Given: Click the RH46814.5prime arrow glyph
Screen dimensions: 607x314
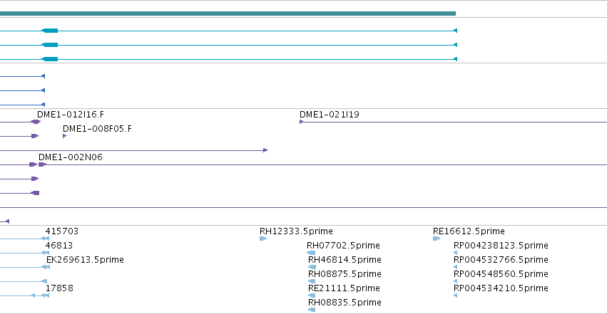Looking at the screenshot, I should coord(312,267).
